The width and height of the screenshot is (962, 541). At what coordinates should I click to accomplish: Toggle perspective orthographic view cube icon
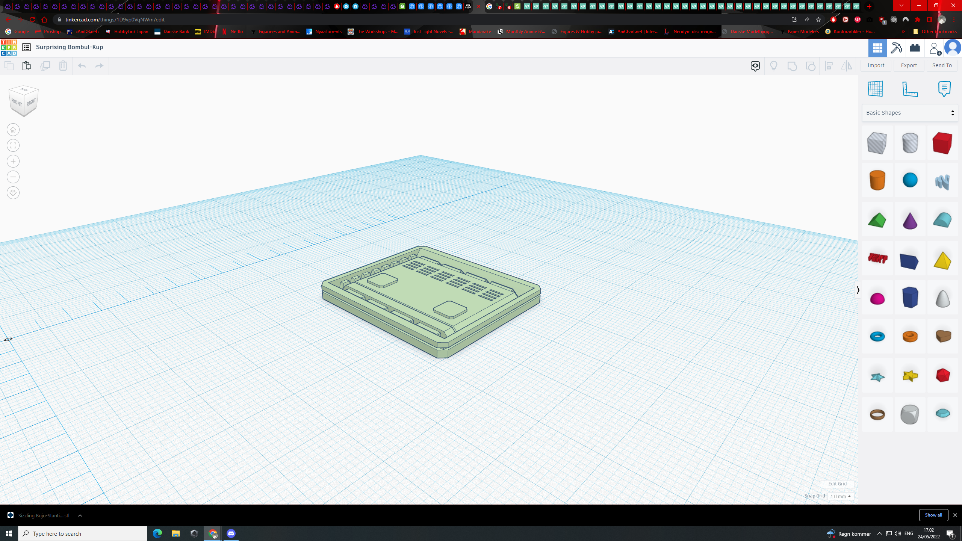[x=13, y=193]
